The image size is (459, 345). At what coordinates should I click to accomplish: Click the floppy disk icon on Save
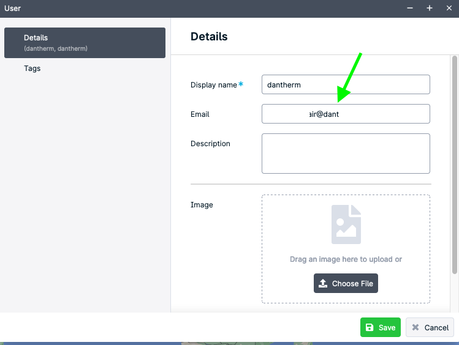point(370,327)
